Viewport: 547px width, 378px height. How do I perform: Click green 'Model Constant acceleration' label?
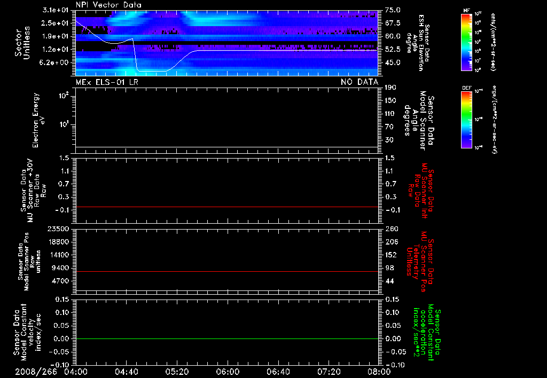[x=427, y=333]
